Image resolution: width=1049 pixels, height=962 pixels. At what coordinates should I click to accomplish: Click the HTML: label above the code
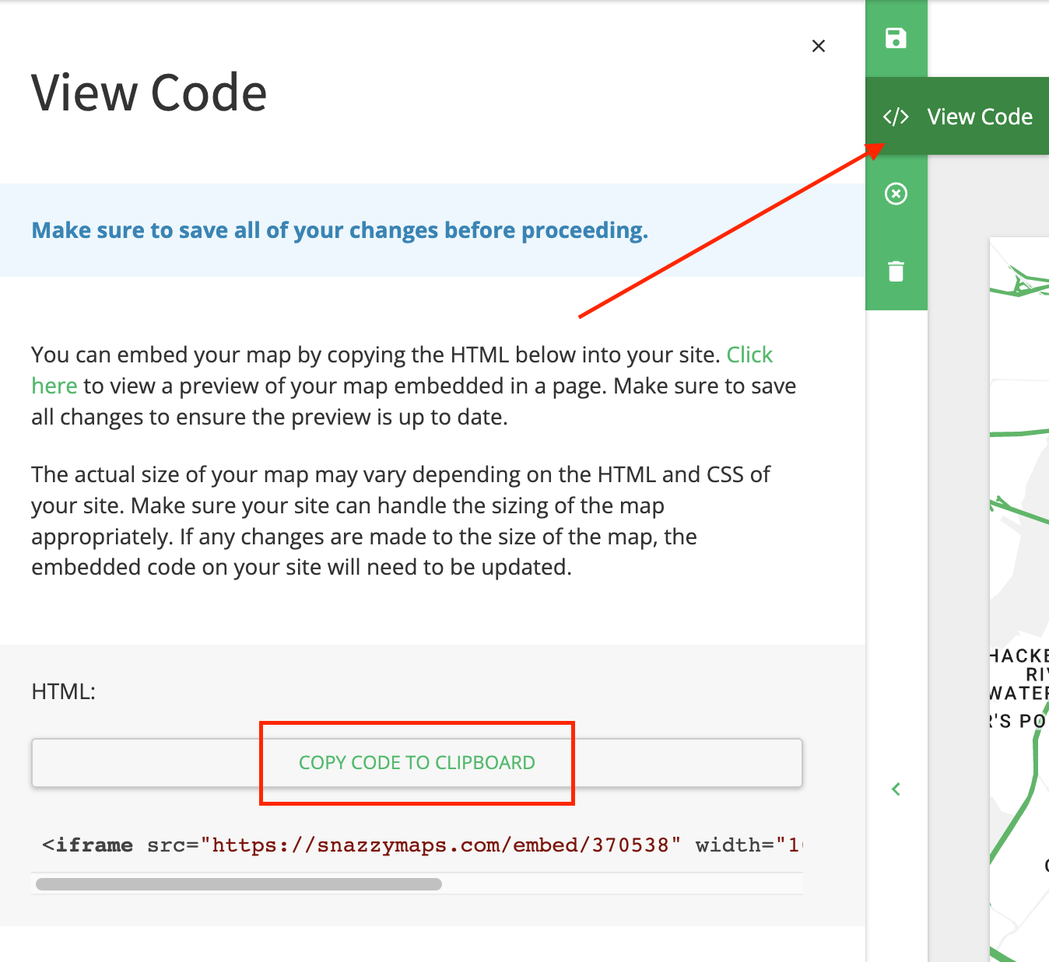point(63,691)
